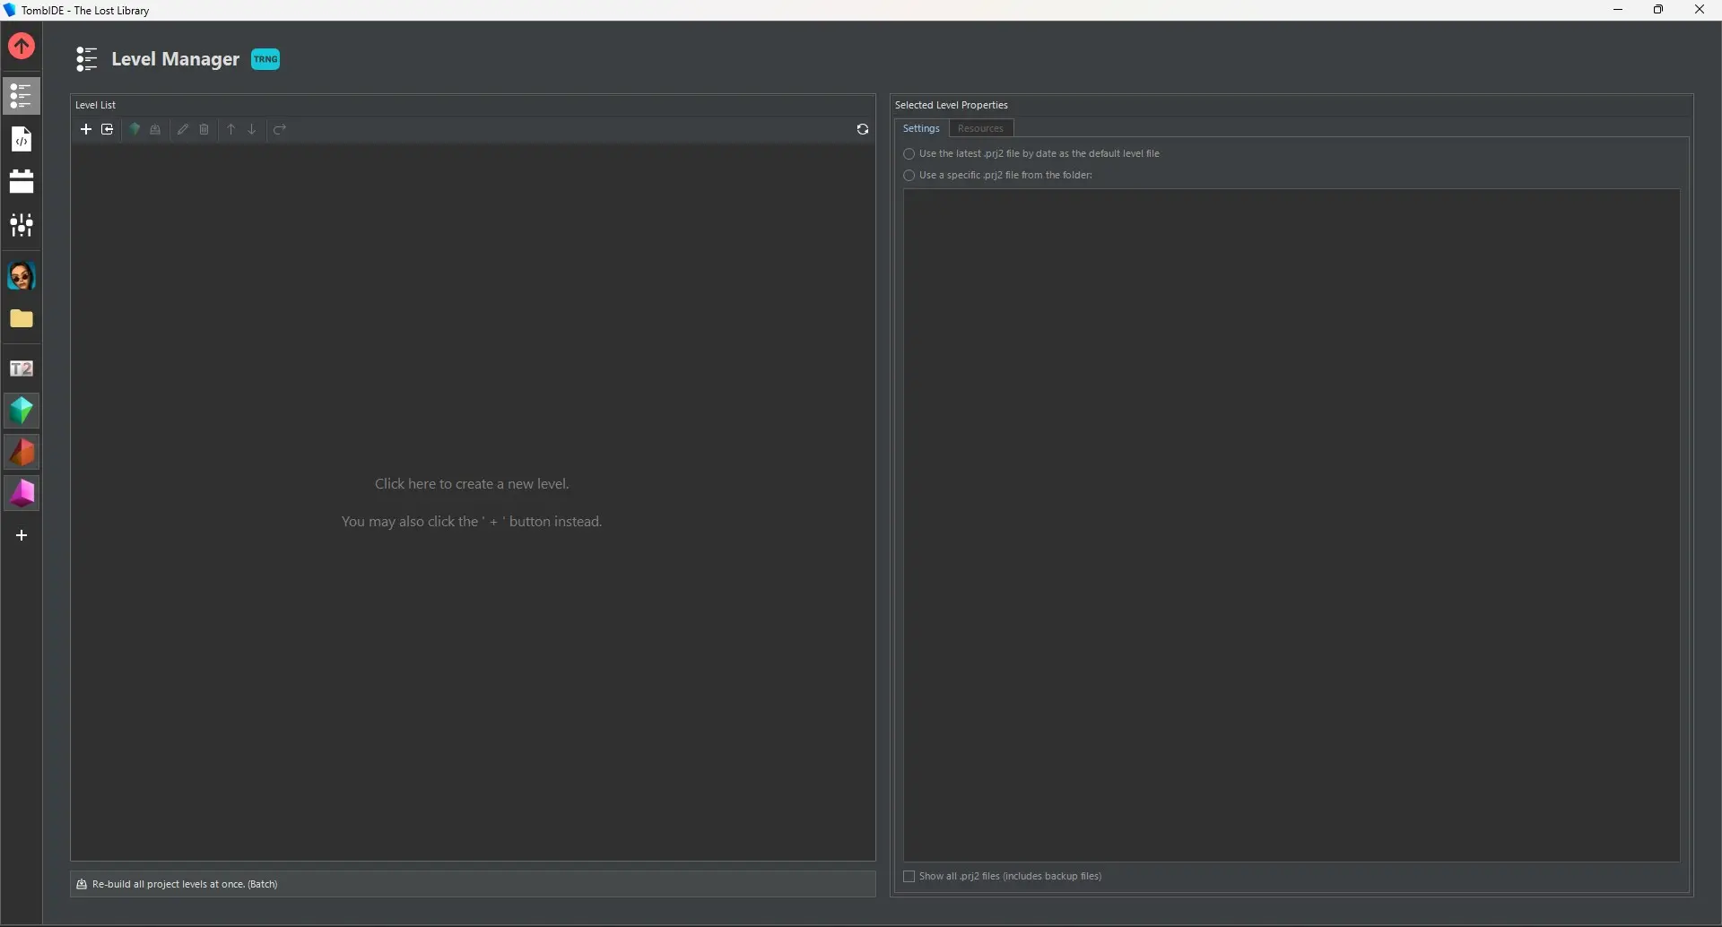This screenshot has height=927, width=1722.
Task: Create new level with toolbar plus button
Action: point(86,130)
